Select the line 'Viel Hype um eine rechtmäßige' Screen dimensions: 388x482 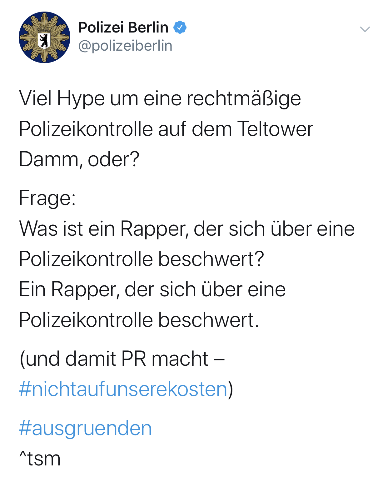pos(160,99)
